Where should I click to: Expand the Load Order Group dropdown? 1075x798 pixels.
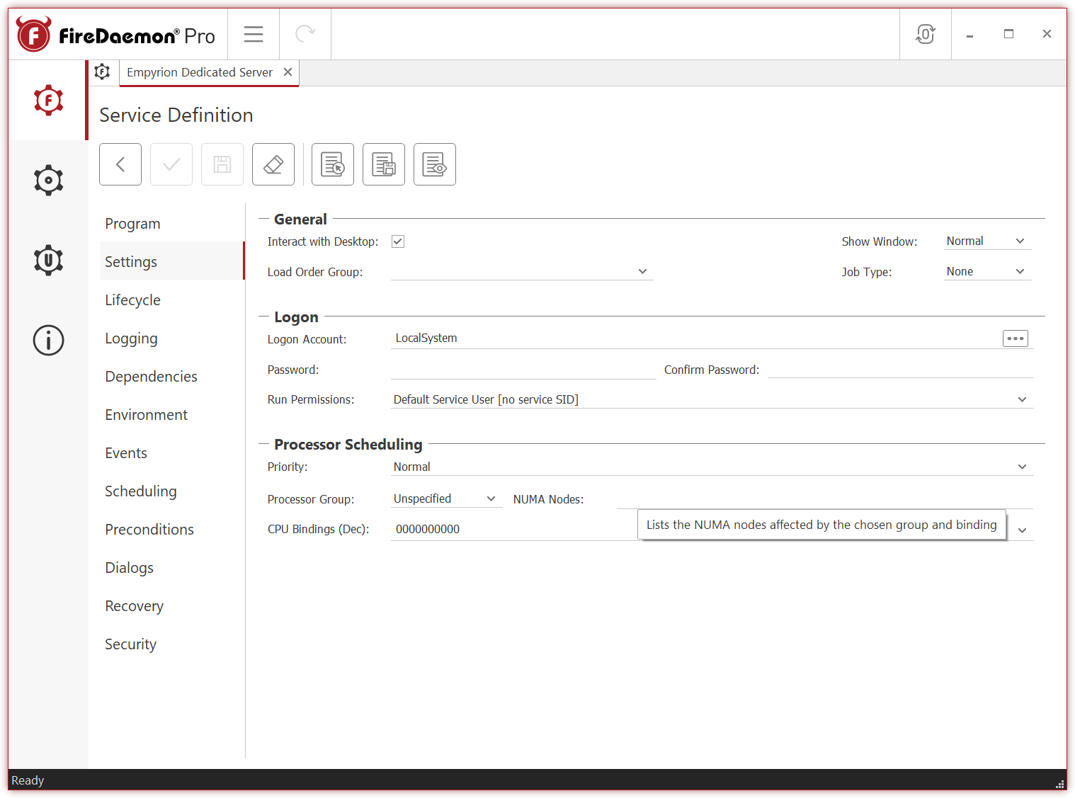pyautogui.click(x=522, y=271)
